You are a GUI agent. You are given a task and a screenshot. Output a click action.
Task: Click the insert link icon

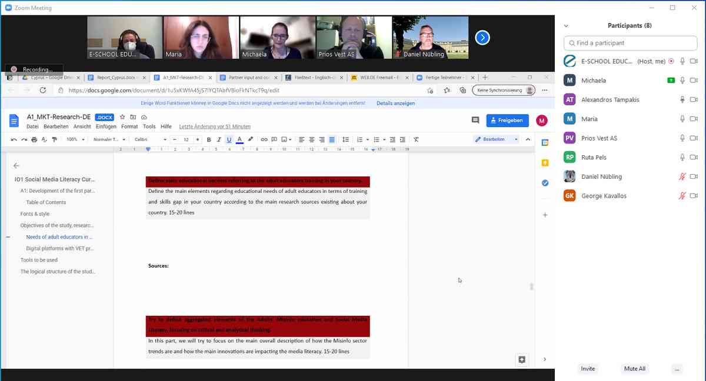(264, 139)
